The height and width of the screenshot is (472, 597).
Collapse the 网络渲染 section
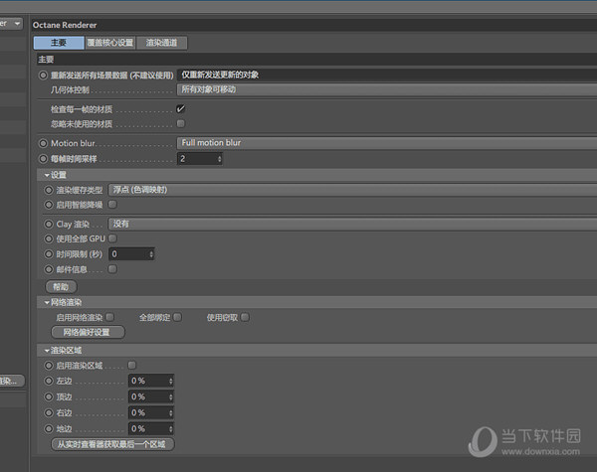point(47,302)
